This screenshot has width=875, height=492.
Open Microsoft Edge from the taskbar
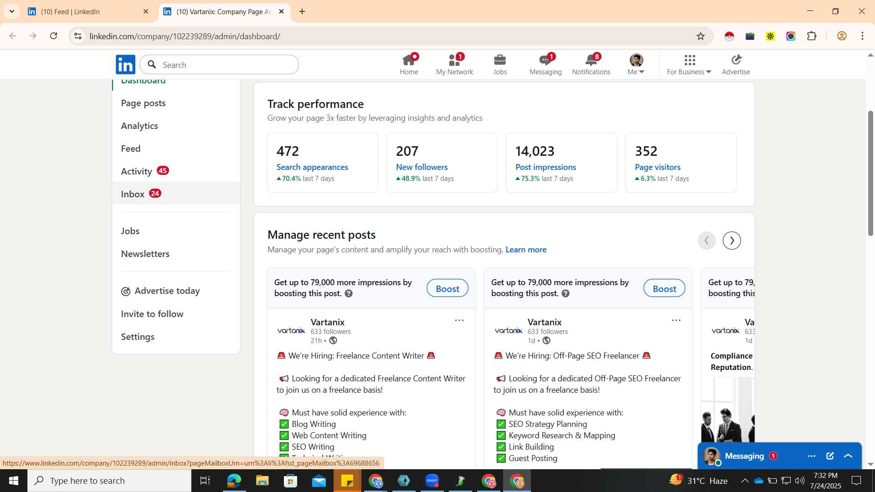(234, 481)
